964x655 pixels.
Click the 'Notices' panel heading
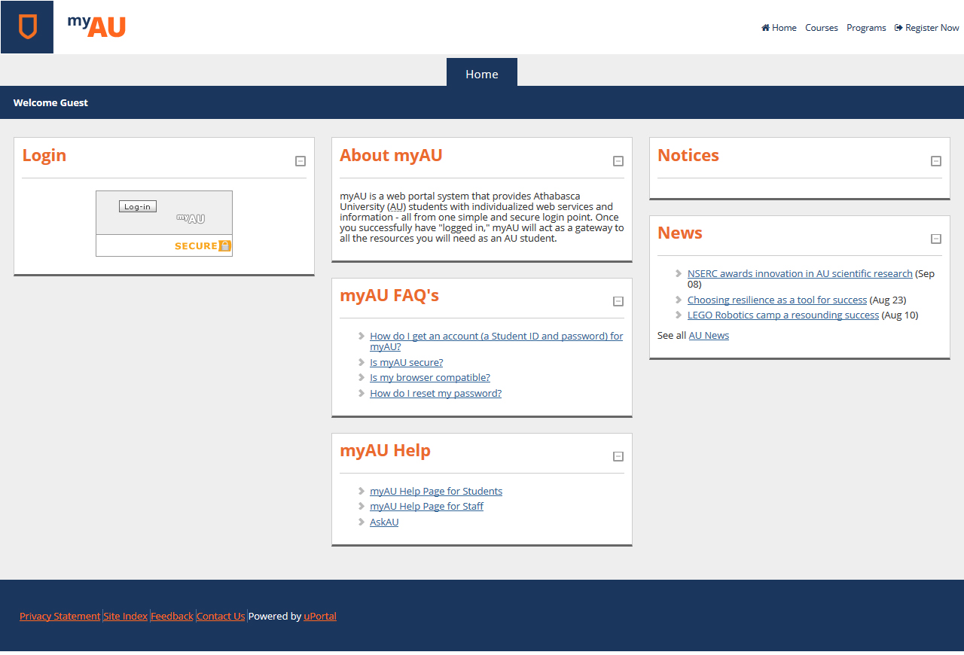tap(688, 155)
